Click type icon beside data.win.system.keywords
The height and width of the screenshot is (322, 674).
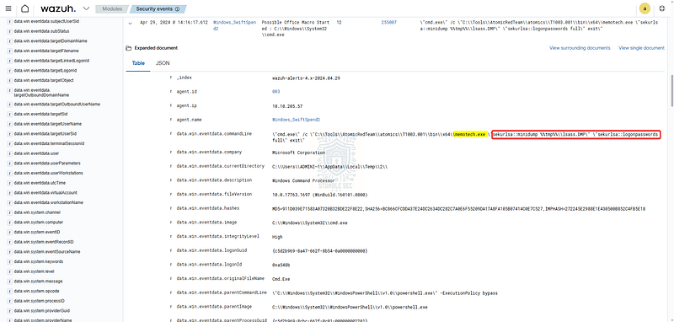pos(10,261)
